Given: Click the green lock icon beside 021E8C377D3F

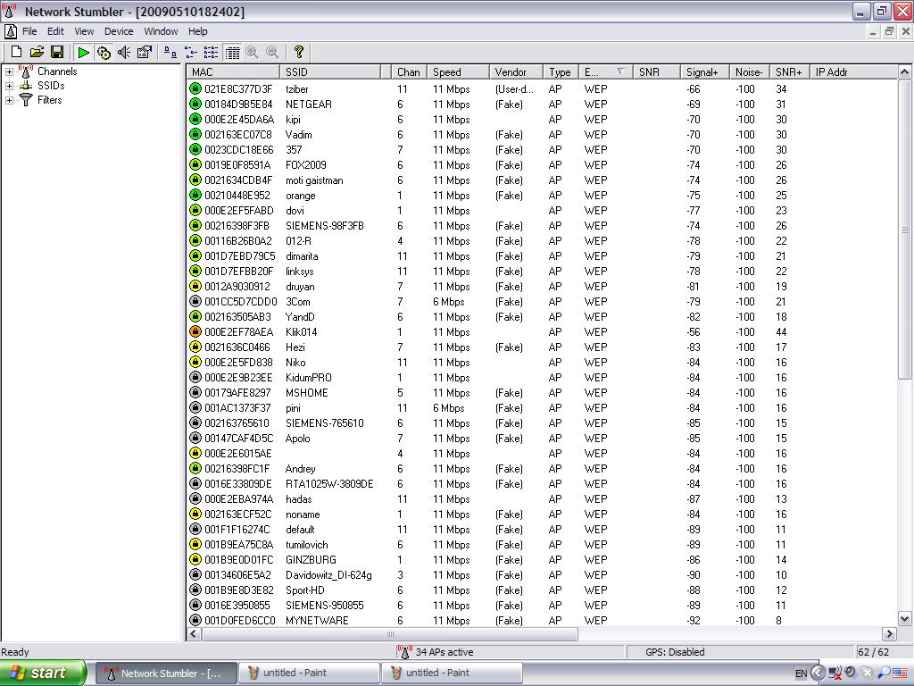Looking at the screenshot, I should point(195,88).
